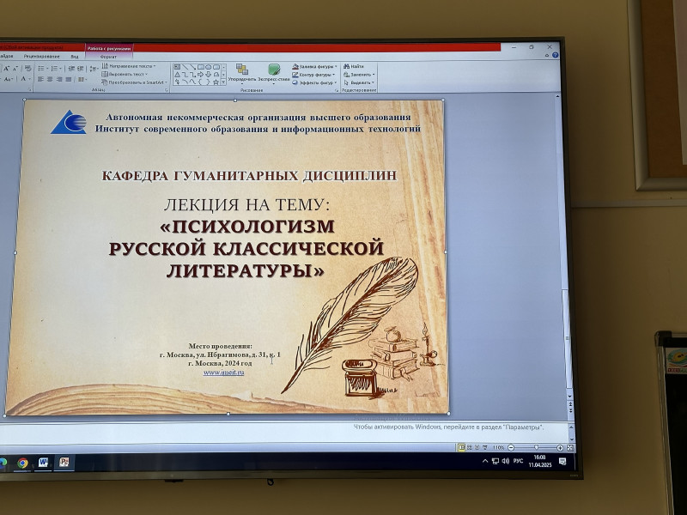Decrease the list indent level
This screenshot has height=515, width=687.
(71, 69)
